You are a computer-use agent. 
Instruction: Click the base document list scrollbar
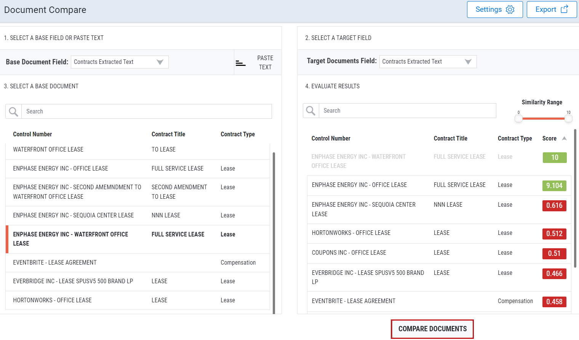tap(274, 232)
